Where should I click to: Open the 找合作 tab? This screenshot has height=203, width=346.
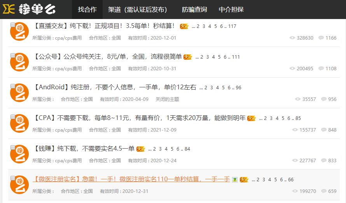coord(87,9)
